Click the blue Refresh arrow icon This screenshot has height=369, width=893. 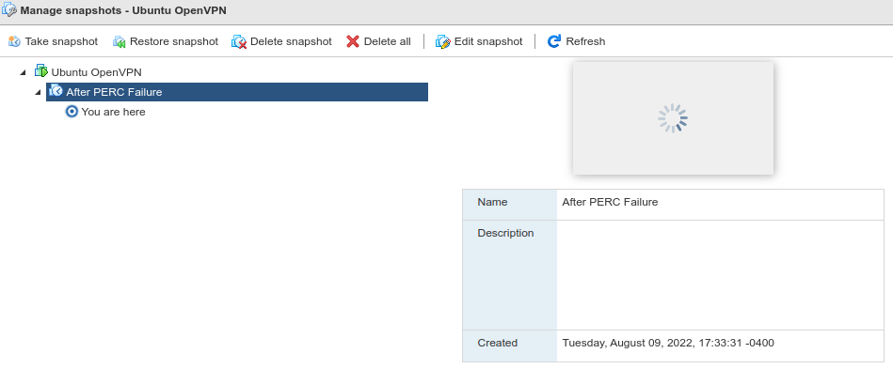pyautogui.click(x=554, y=41)
